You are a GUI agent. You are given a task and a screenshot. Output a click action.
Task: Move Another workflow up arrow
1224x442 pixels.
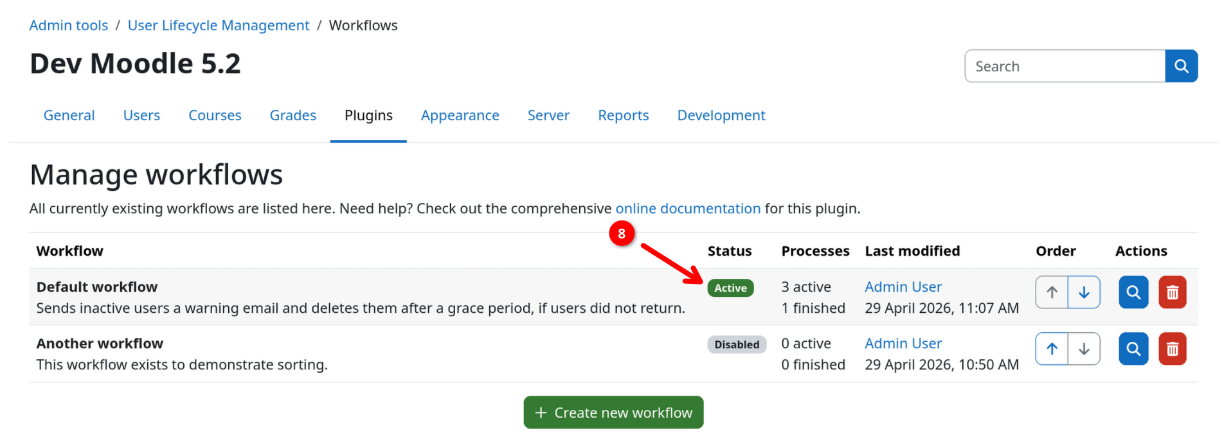(x=1052, y=349)
